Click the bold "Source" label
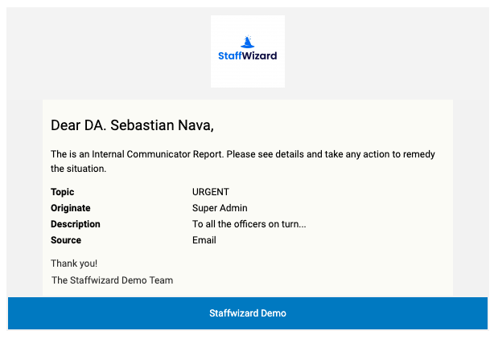Screen dimensions: 490x339 [x=66, y=240]
